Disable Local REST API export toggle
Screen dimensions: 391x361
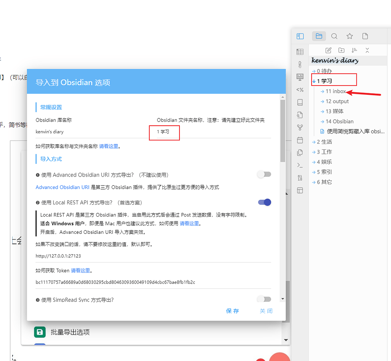click(x=265, y=202)
